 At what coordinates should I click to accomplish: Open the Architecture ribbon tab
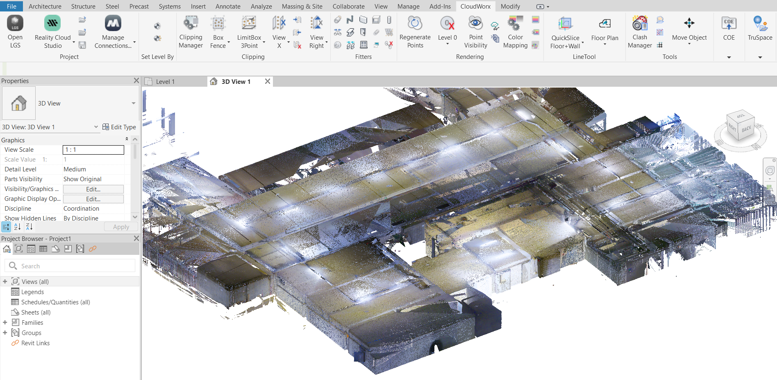(x=45, y=6)
